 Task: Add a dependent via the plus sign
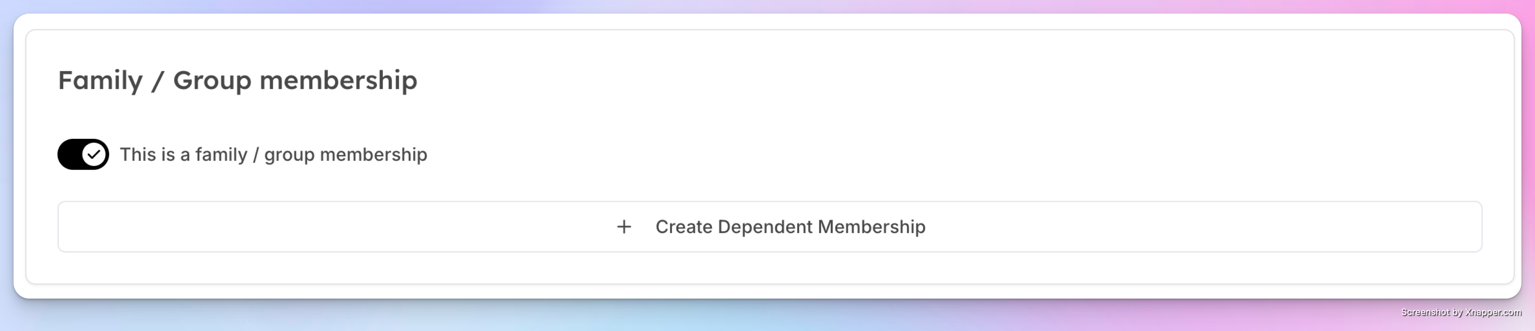pos(623,227)
